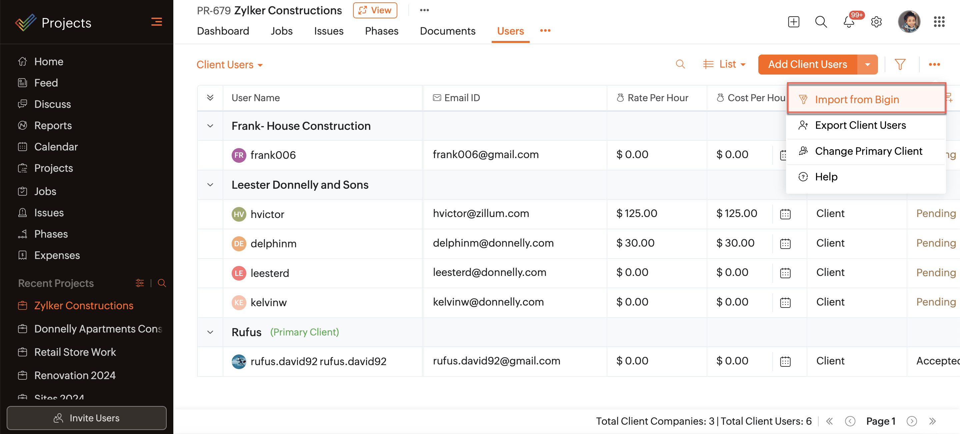Viewport: 960px width, 434px height.
Task: Open the settings gear icon
Action: pos(876,22)
